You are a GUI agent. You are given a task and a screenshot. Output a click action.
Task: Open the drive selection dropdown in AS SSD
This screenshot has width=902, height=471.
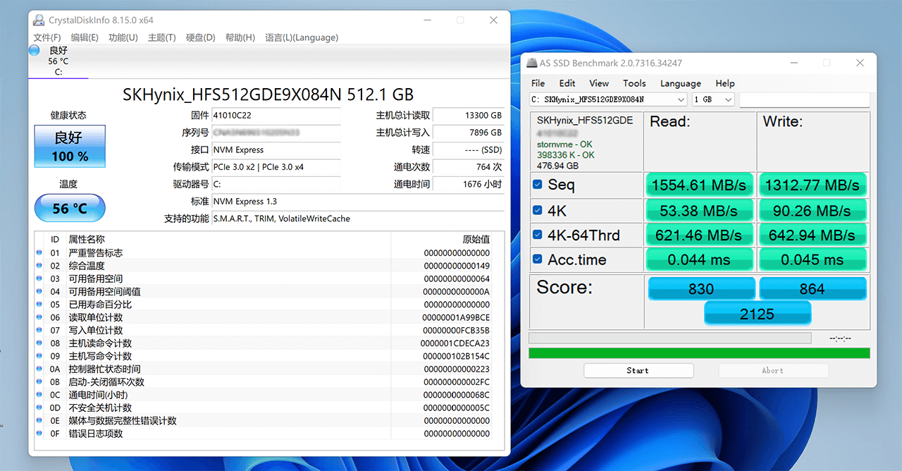tap(608, 99)
